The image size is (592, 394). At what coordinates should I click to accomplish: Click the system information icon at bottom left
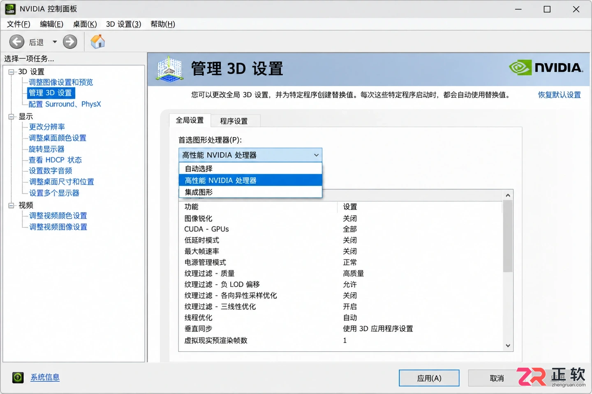(18, 378)
